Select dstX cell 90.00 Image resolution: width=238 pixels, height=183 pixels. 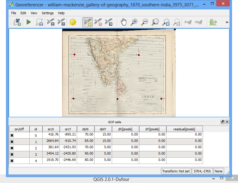tap(85, 155)
